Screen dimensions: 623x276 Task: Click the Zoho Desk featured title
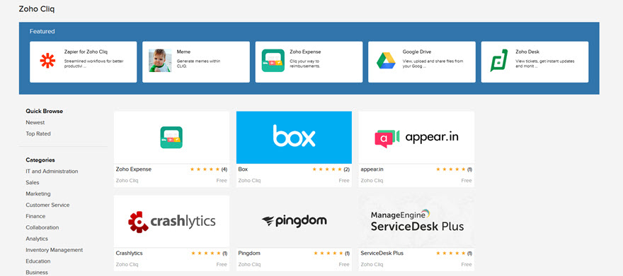coord(527,52)
